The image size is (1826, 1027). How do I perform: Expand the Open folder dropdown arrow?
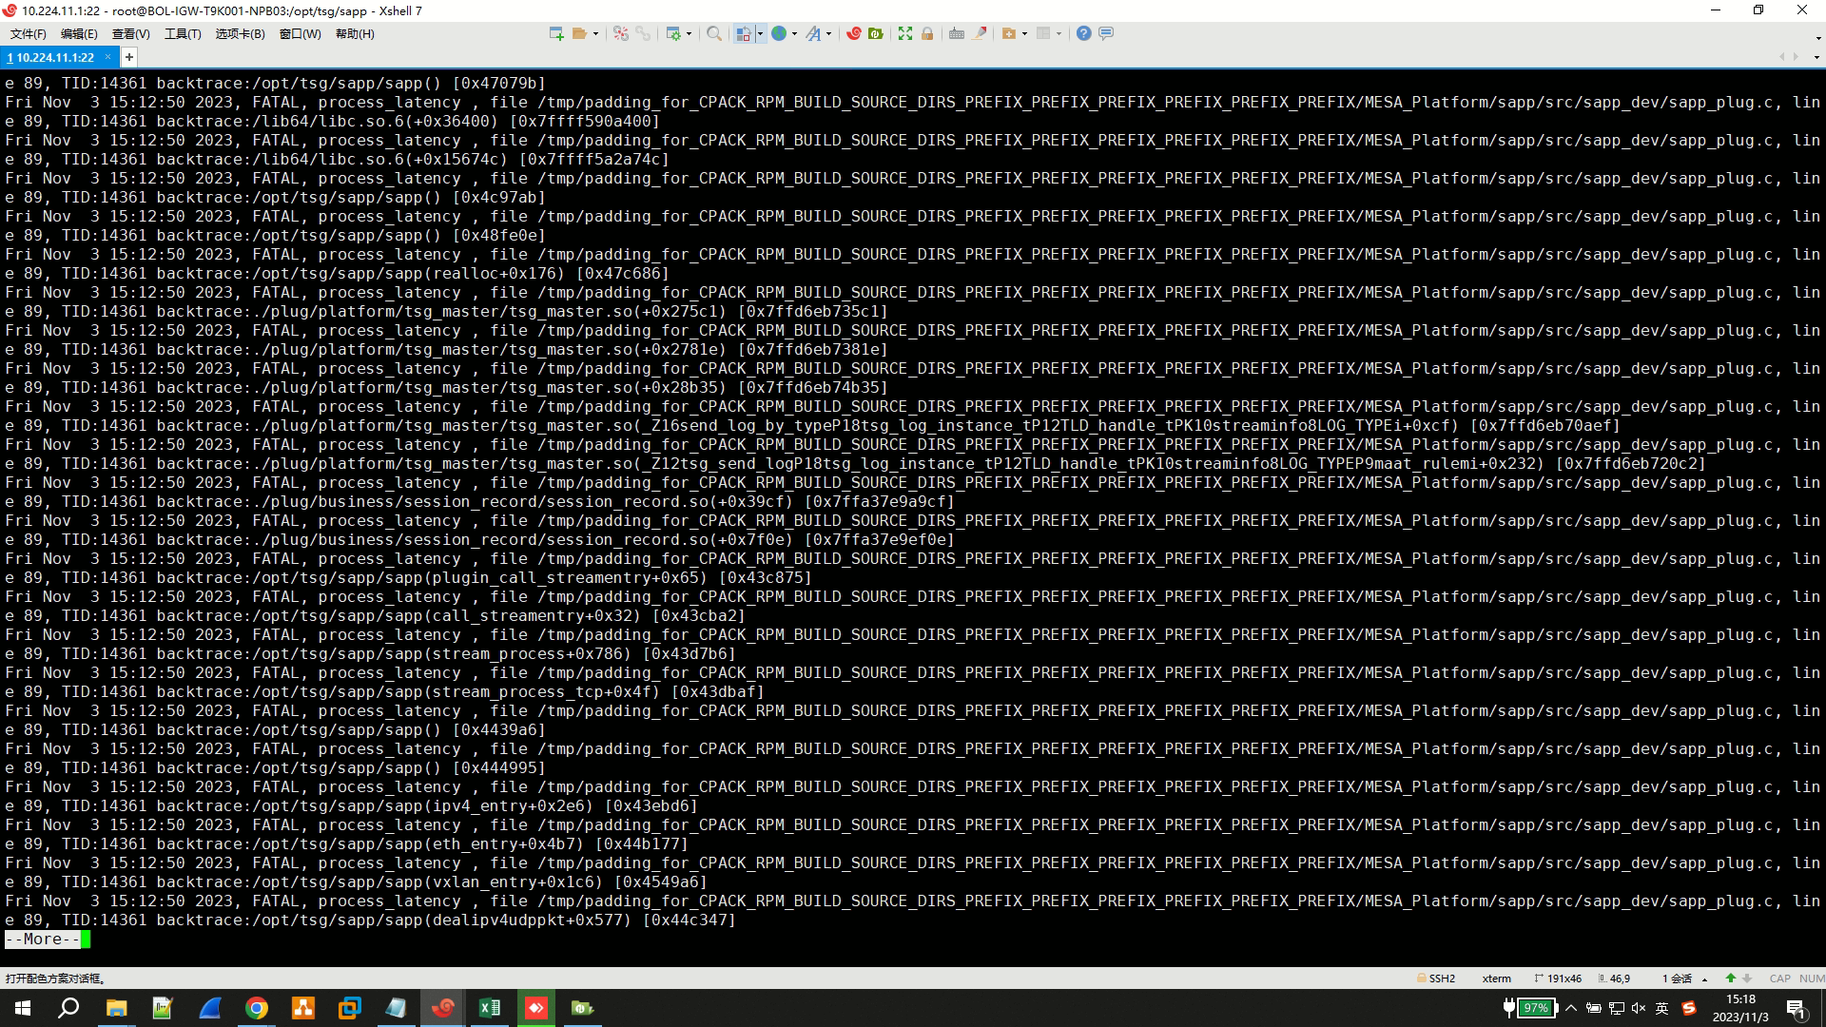595,34
